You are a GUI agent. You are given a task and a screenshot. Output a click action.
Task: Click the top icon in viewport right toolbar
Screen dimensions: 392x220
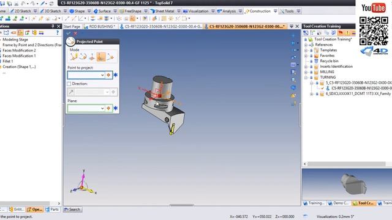pyautogui.click(x=293, y=35)
